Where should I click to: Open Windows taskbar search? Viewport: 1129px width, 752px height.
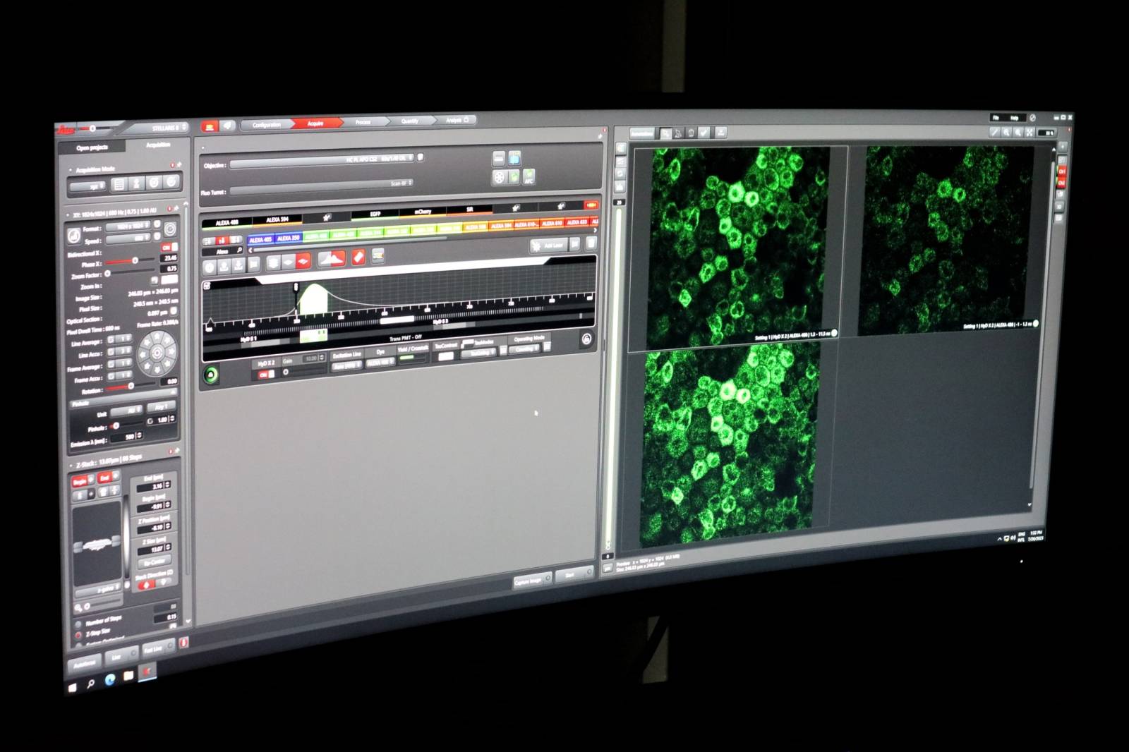[x=91, y=683]
